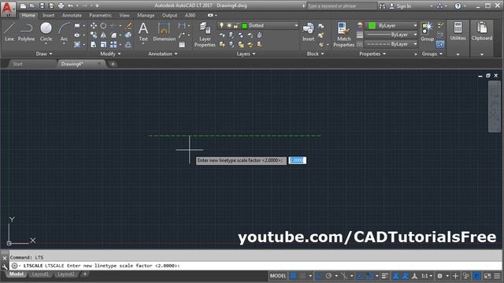
Task: Switch to the Parametric ribbon tab
Action: pyautogui.click(x=100, y=15)
